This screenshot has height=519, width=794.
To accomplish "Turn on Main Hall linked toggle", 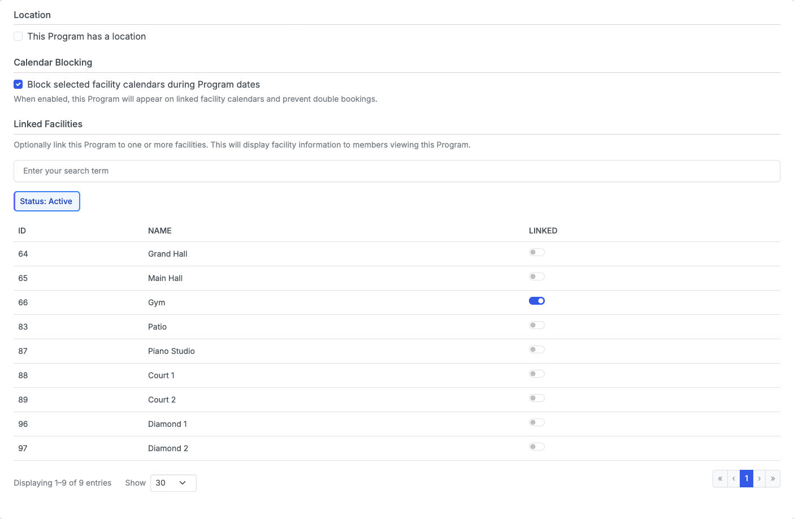I will click(537, 276).
